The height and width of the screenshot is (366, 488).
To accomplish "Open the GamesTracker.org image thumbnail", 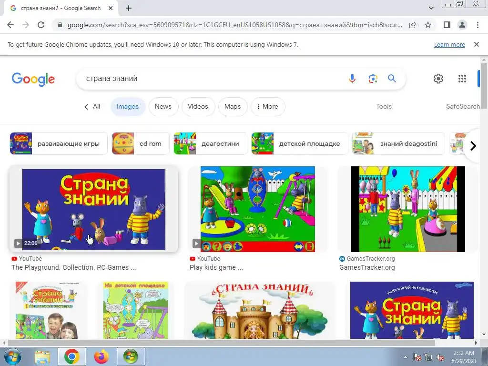I will click(408, 209).
